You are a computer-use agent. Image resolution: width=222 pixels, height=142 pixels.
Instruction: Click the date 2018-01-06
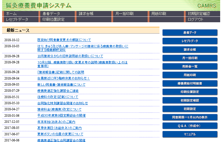click(x=12, y=115)
